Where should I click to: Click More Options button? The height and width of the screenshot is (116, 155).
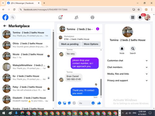pyautogui.click(x=91, y=44)
